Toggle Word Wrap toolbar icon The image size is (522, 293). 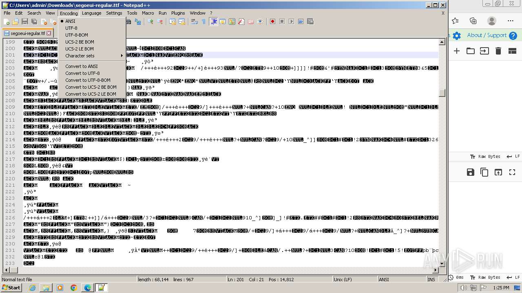195,22
